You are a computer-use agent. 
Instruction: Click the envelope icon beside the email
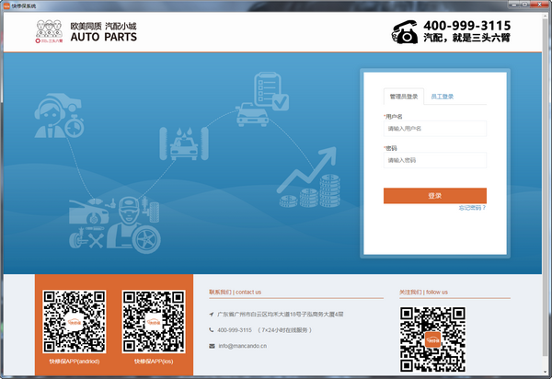tap(212, 346)
